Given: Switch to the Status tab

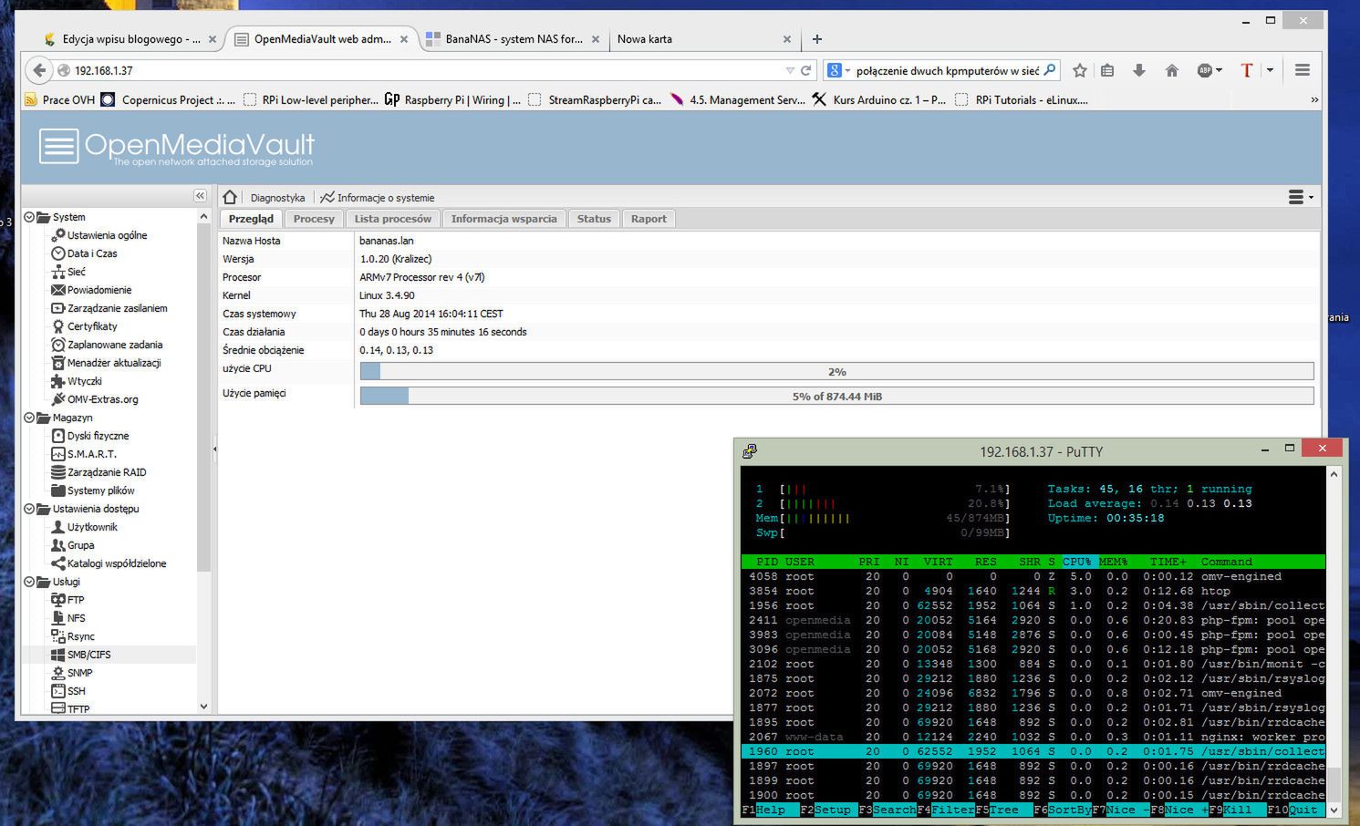Looking at the screenshot, I should (x=594, y=219).
